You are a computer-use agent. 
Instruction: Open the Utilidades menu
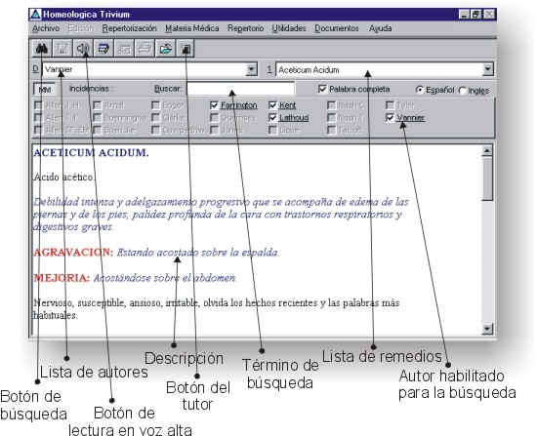click(x=289, y=28)
